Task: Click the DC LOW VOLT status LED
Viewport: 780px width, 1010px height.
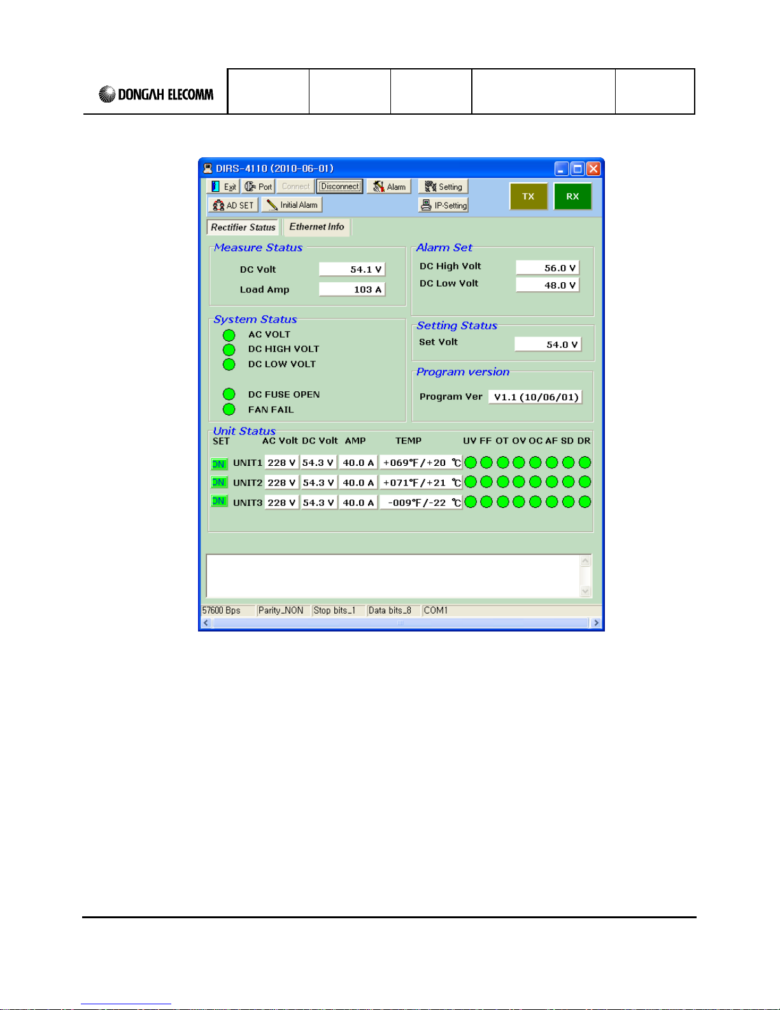Action: pos(229,364)
